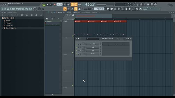
Task: Click the export render icon
Action: pyautogui.click(x=152, y=4)
